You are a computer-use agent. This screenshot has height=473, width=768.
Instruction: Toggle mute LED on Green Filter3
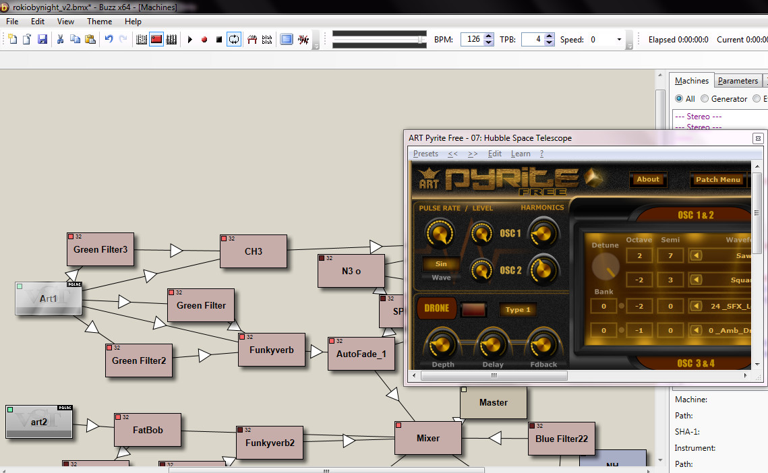click(71, 236)
